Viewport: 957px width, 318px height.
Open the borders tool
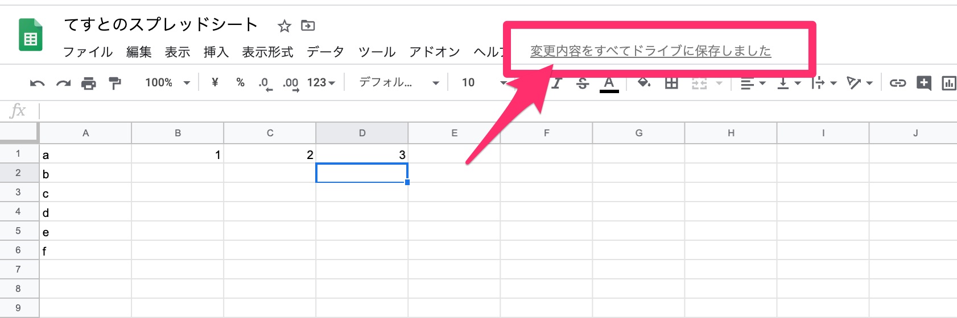pos(671,83)
